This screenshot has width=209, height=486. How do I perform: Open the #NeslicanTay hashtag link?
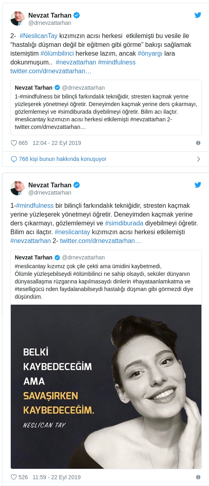click(38, 36)
